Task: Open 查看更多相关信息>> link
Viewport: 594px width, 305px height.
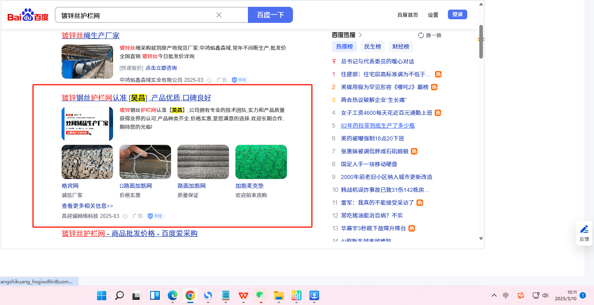Action: 87,206
